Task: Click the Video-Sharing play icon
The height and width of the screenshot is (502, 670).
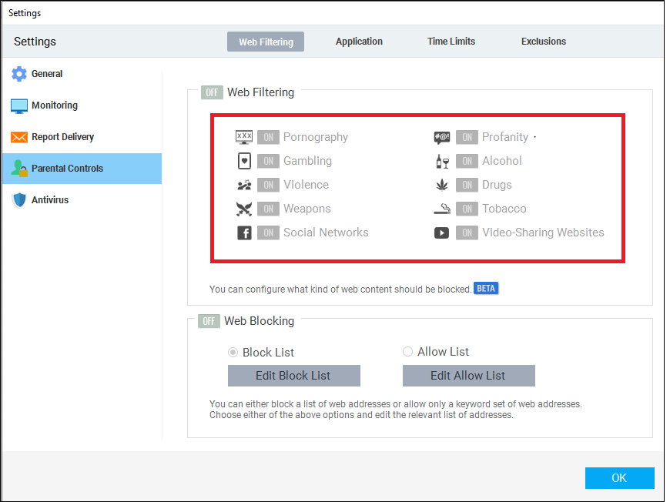Action: point(441,233)
